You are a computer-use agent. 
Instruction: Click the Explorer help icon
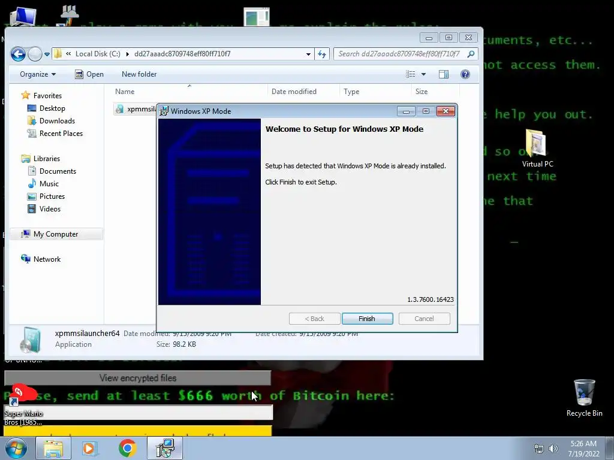click(x=465, y=74)
